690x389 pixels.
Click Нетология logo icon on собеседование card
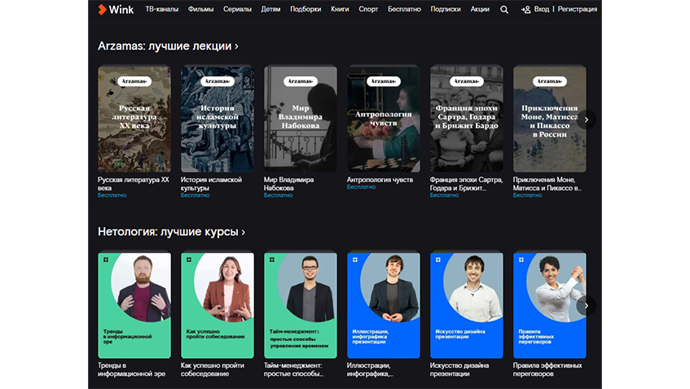(x=189, y=260)
